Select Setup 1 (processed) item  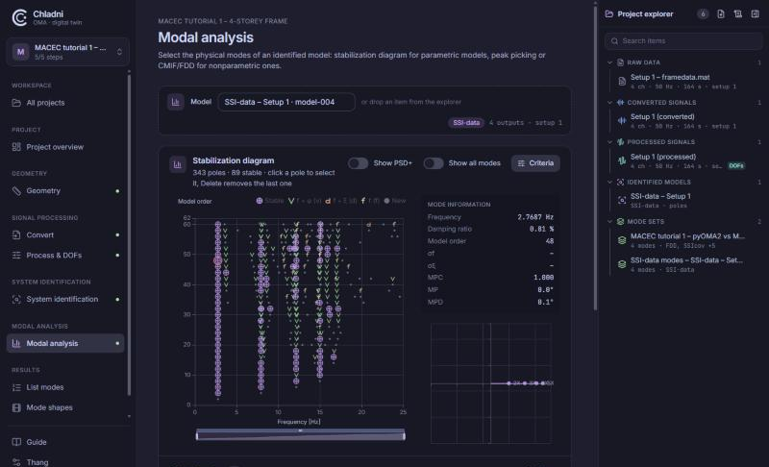pyautogui.click(x=686, y=160)
